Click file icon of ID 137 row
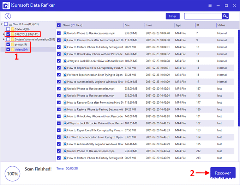The image size is (240, 185). point(65,88)
